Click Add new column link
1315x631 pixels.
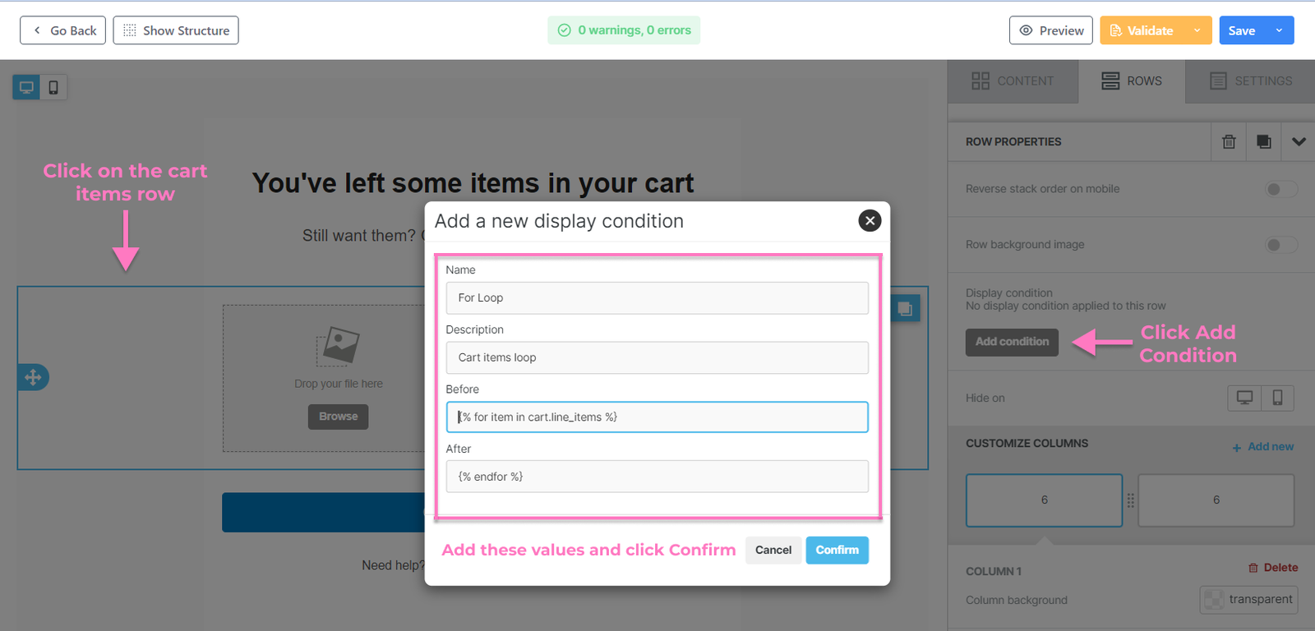pyautogui.click(x=1263, y=447)
